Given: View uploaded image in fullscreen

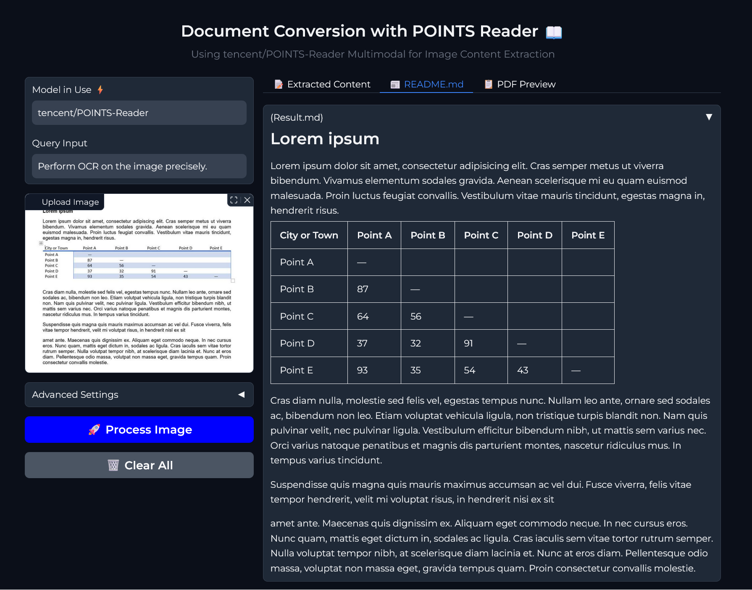Looking at the screenshot, I should (x=234, y=200).
